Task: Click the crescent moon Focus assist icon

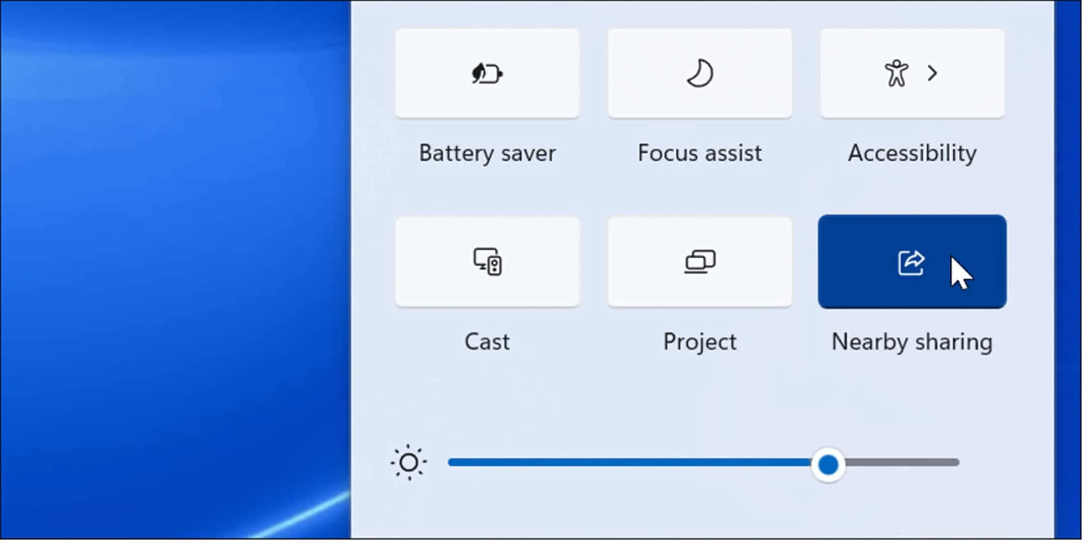Action: point(700,73)
